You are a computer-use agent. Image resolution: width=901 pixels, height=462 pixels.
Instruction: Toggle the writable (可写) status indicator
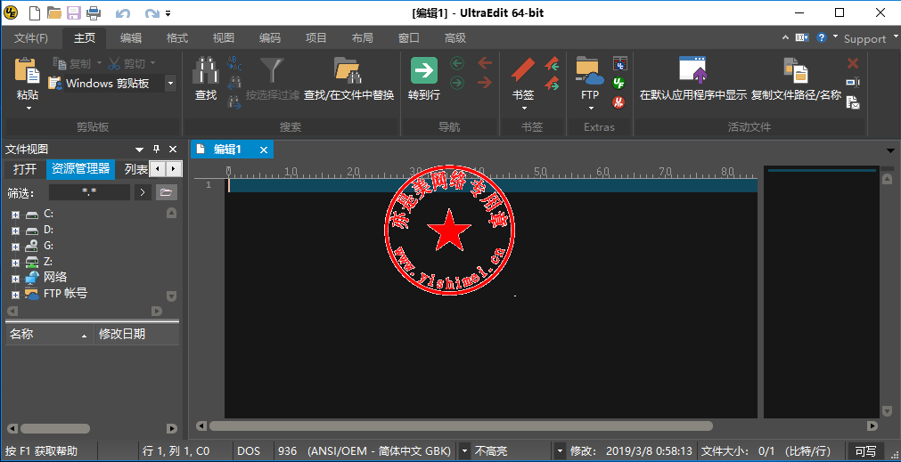865,451
